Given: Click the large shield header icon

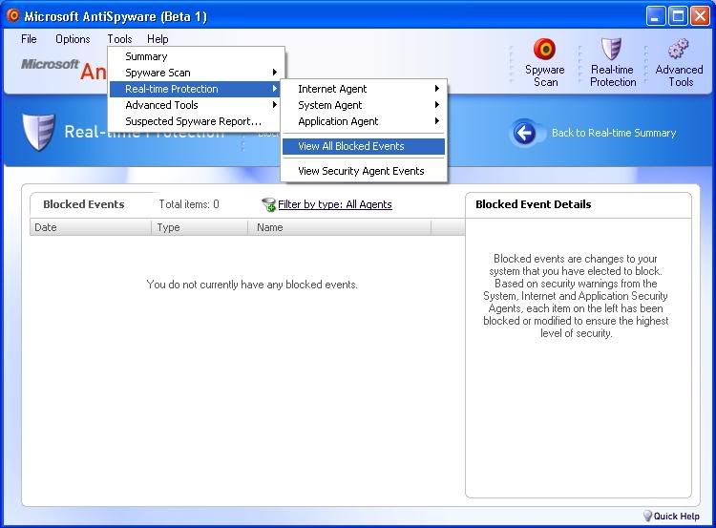Looking at the screenshot, I should click(38, 132).
